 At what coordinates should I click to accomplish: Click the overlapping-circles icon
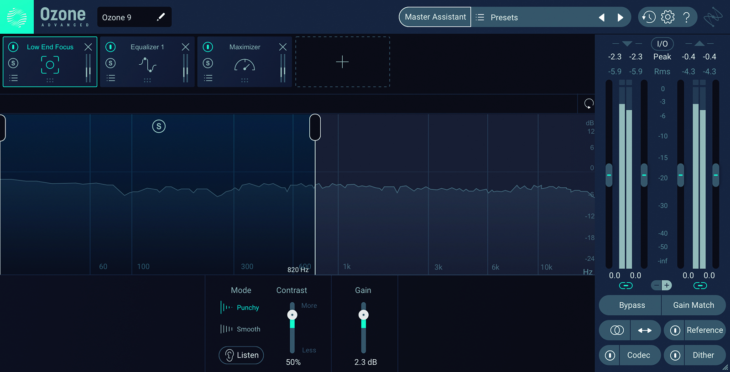click(x=616, y=330)
